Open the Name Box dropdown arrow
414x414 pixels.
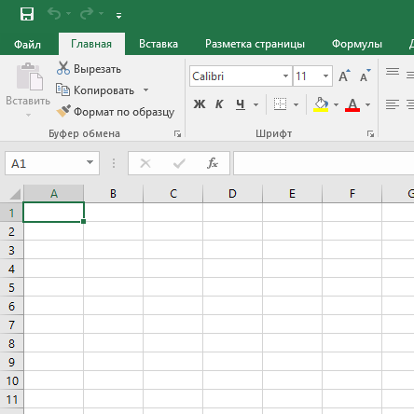[x=90, y=162]
